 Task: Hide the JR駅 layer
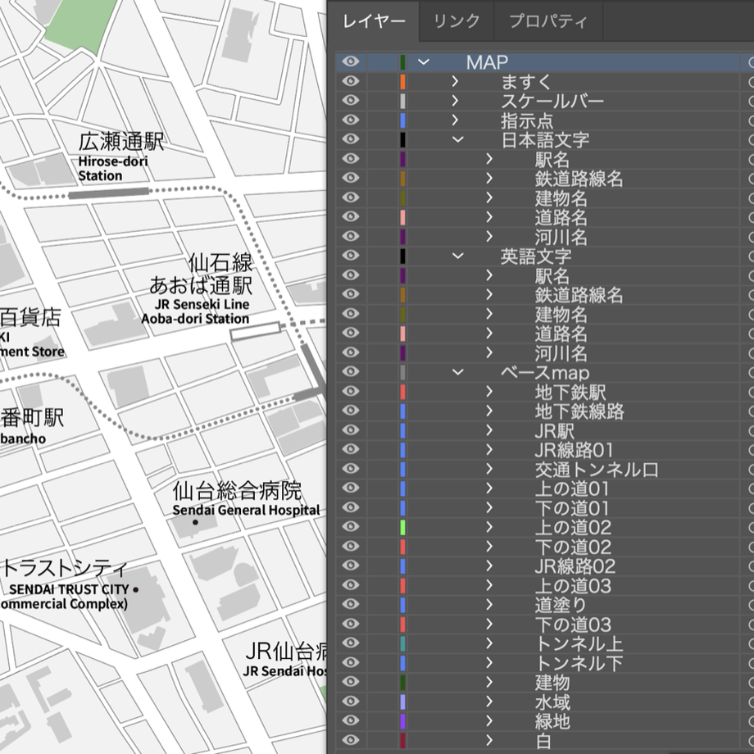[351, 430]
